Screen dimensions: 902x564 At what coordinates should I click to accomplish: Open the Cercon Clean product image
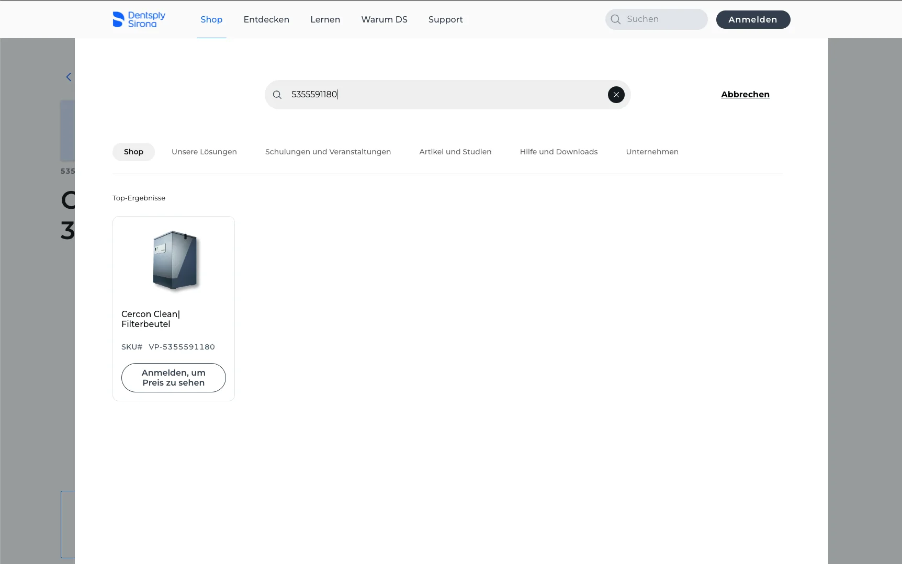point(175,261)
